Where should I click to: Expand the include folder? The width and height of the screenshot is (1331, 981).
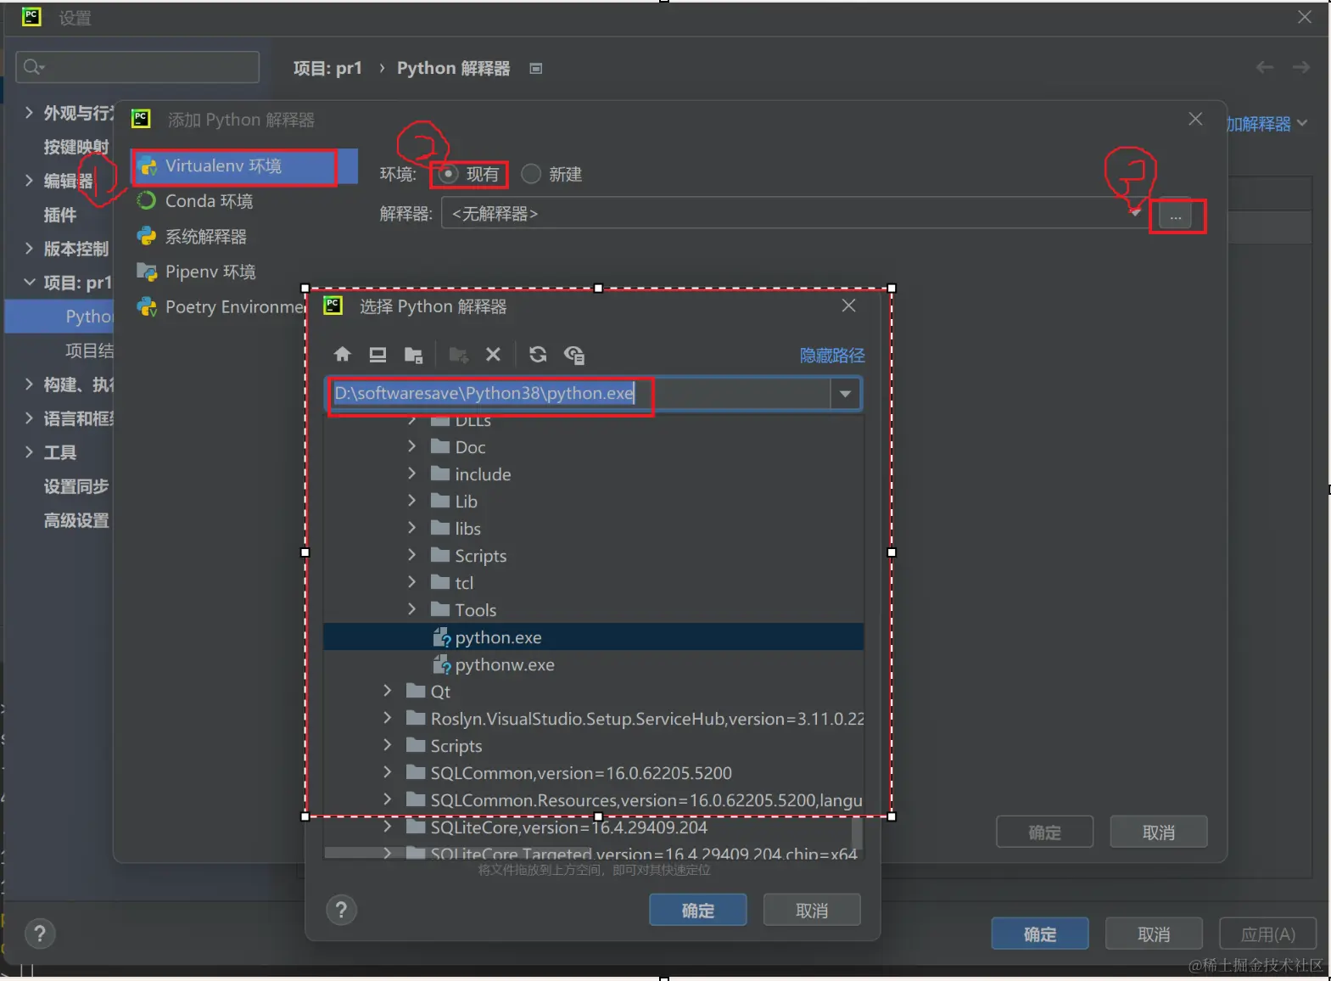(x=412, y=474)
